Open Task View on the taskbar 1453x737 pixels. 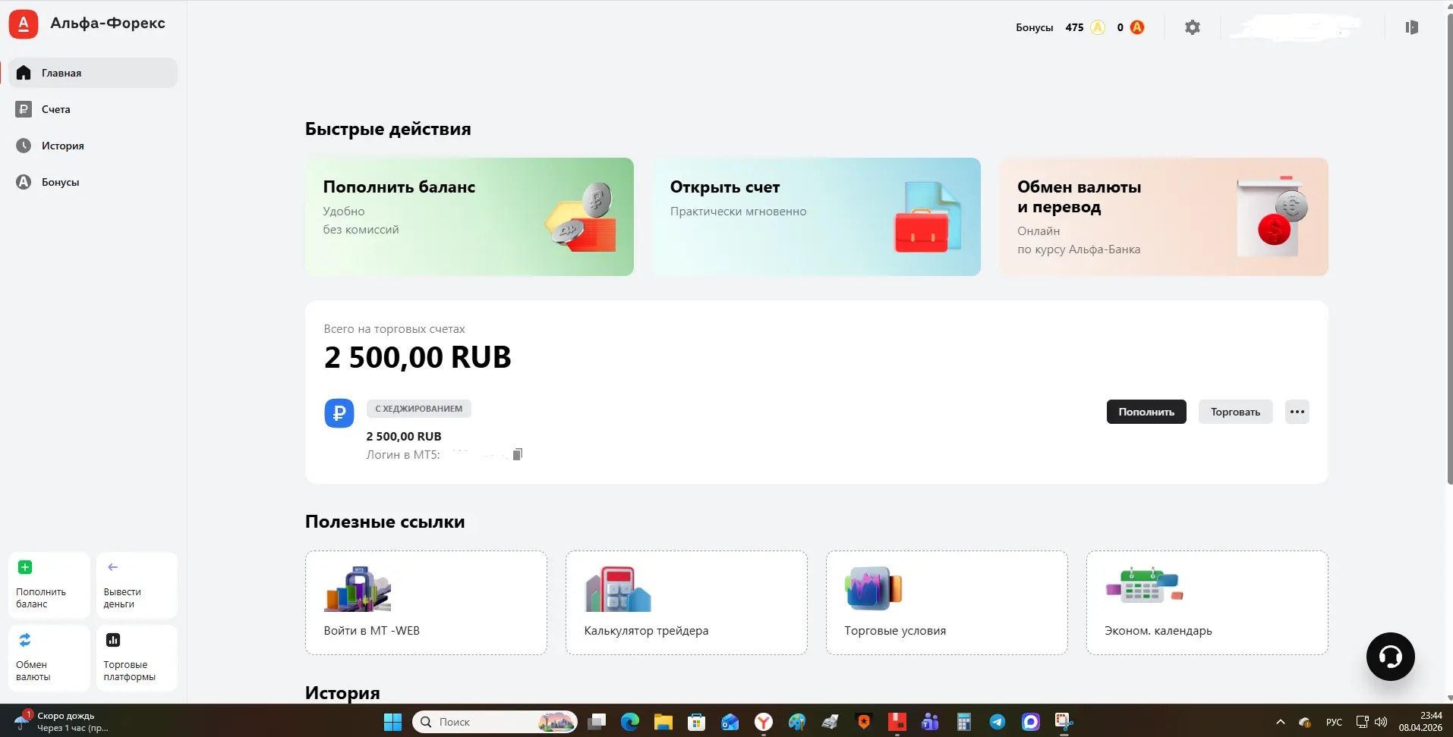(597, 722)
